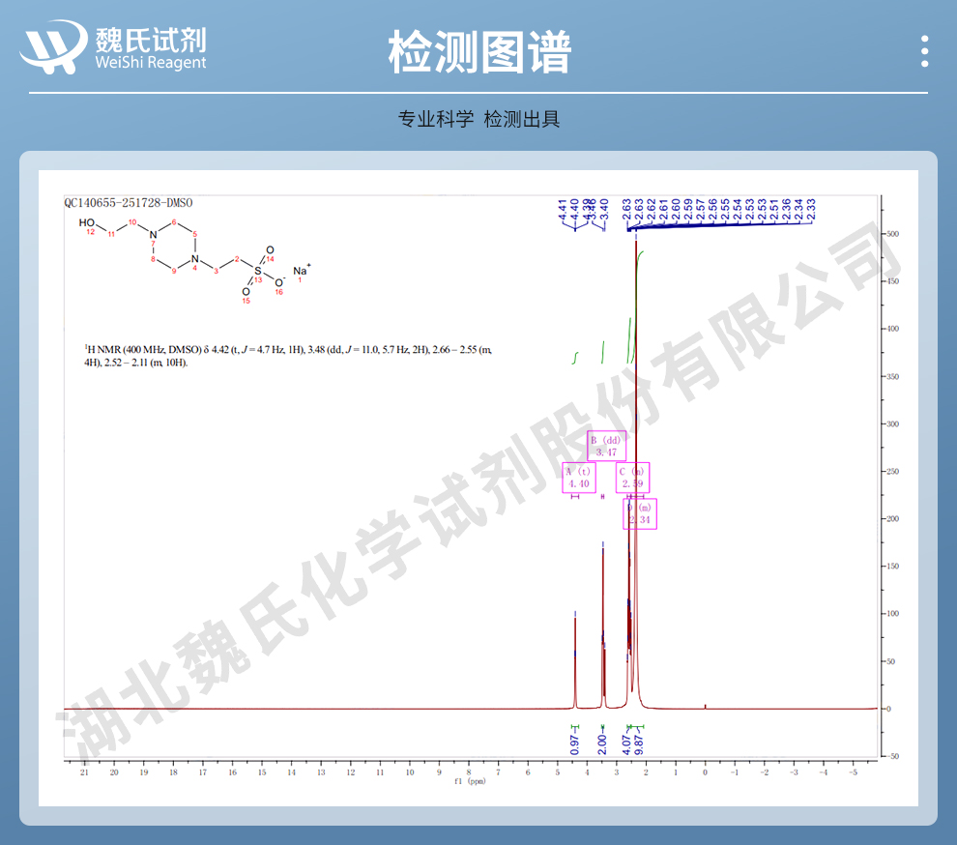
Task: Click the HO group in structure
Action: tap(87, 222)
